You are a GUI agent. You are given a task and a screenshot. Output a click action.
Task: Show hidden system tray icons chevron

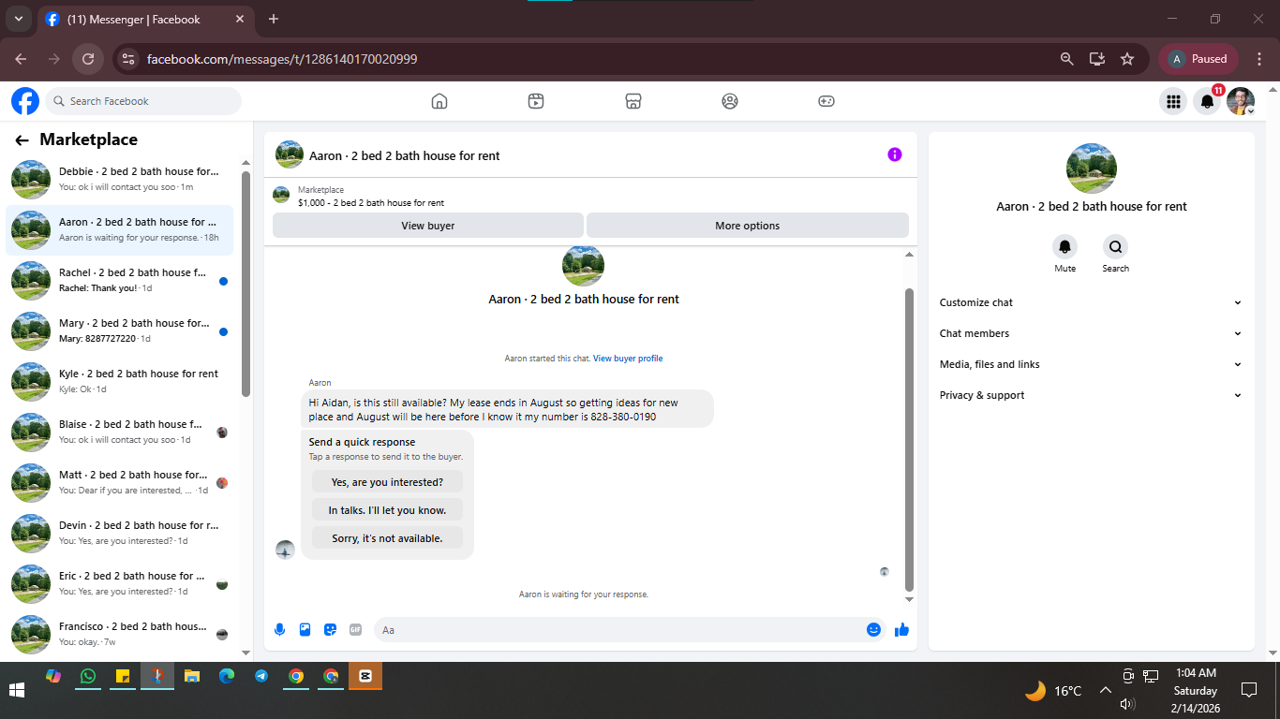1105,691
